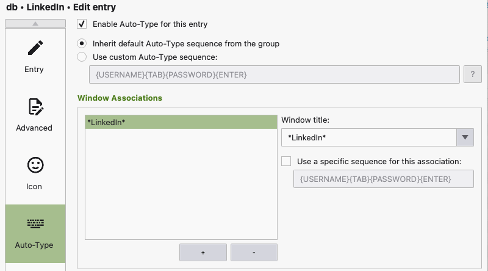Expand the Window title dropdown arrow
The width and height of the screenshot is (488, 271).
[465, 137]
